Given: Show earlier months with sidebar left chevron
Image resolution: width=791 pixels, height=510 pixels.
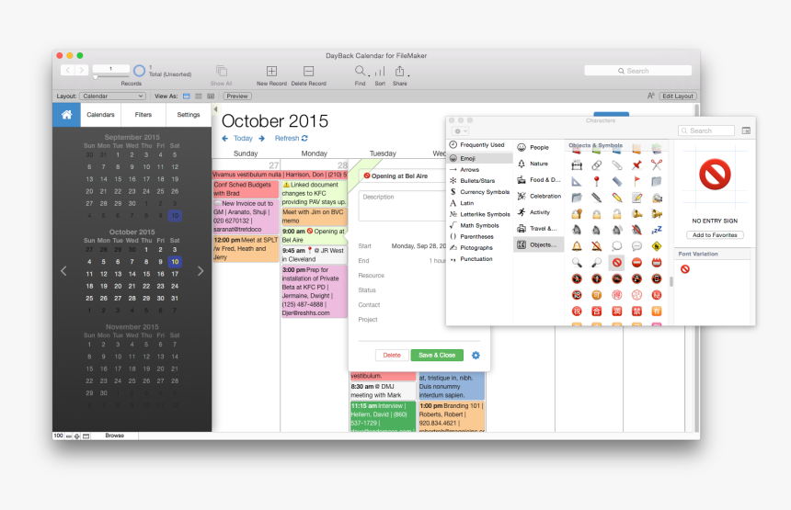Looking at the screenshot, I should pyautogui.click(x=63, y=271).
